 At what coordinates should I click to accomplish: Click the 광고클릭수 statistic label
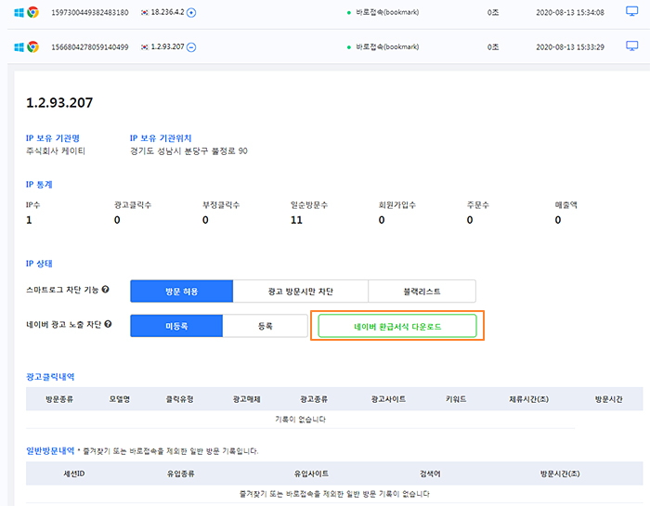click(x=133, y=204)
